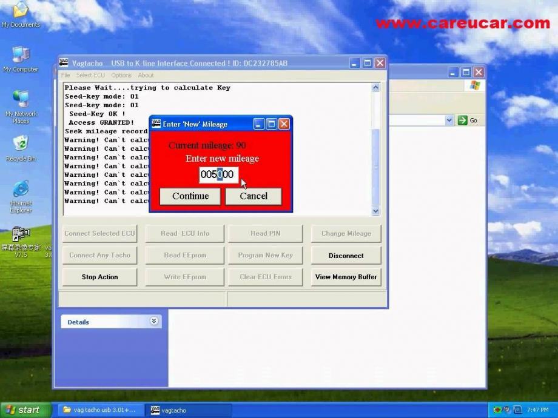Open the Recycle Bin icon

point(21,148)
